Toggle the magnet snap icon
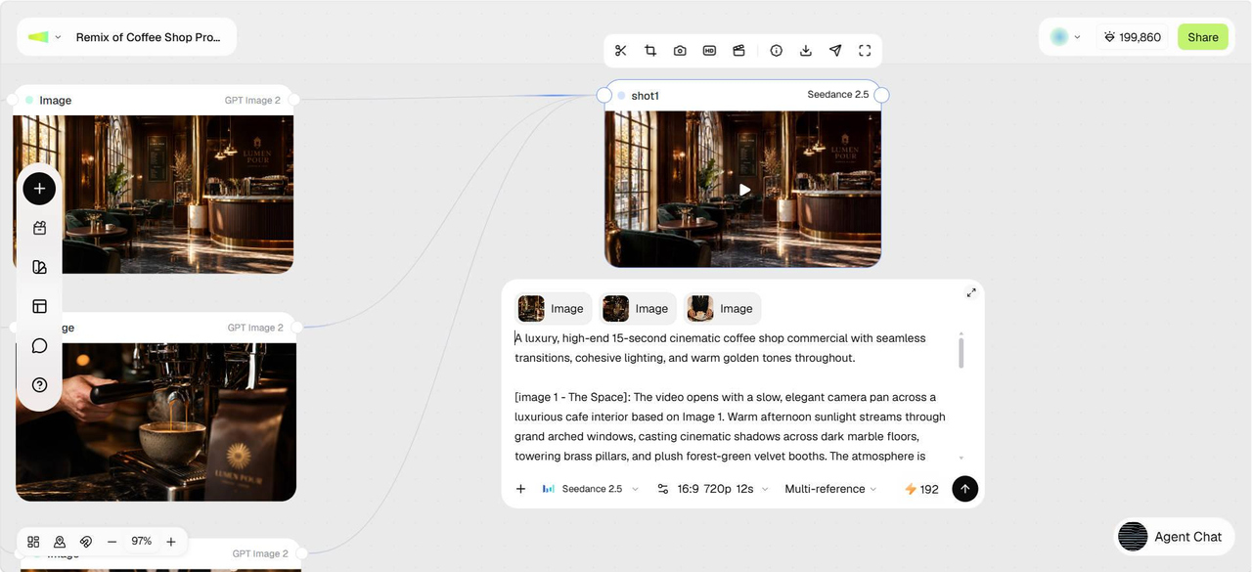Image resolution: width=1252 pixels, height=572 pixels. pyautogui.click(x=86, y=542)
